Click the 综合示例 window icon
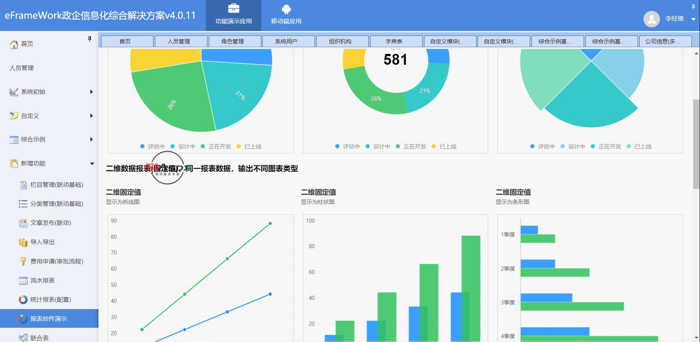The width and height of the screenshot is (700, 342). pyautogui.click(x=14, y=140)
